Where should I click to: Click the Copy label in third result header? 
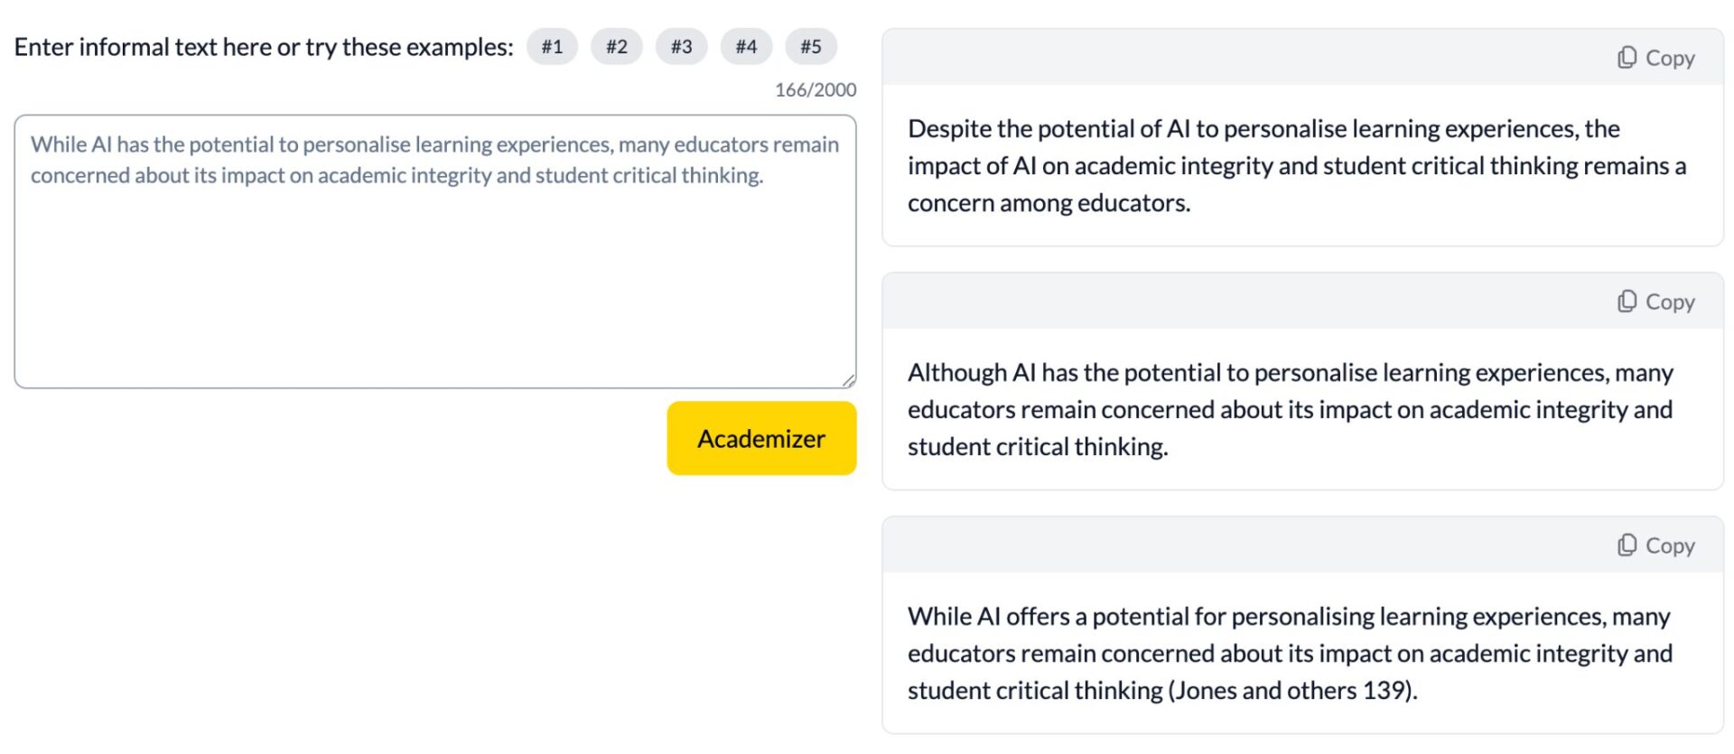coord(1670,545)
